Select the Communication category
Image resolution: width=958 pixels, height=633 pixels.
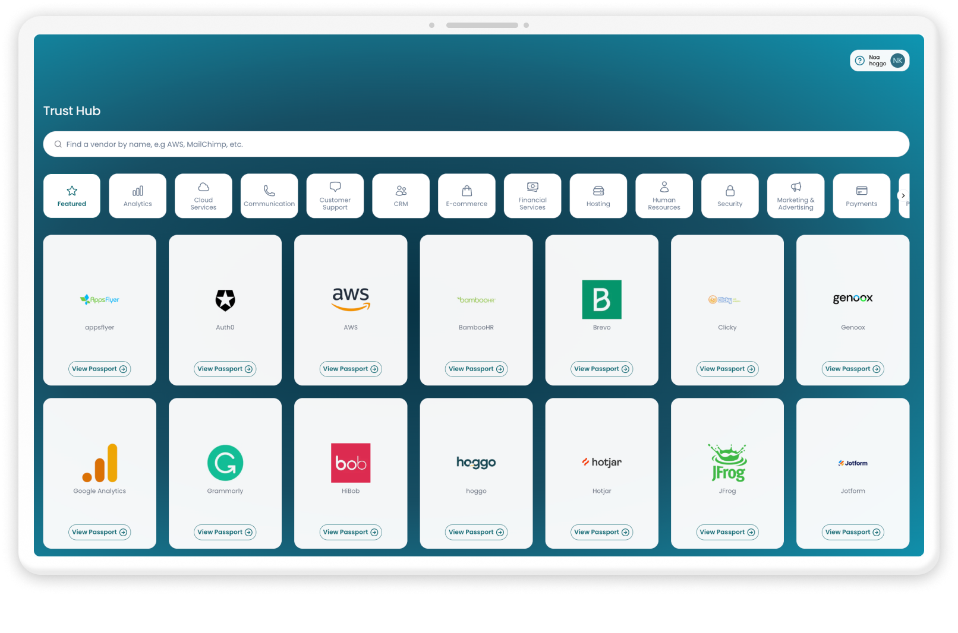click(269, 196)
